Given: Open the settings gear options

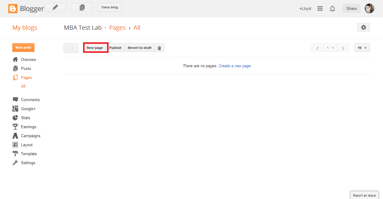Looking at the screenshot, I should (x=364, y=27).
